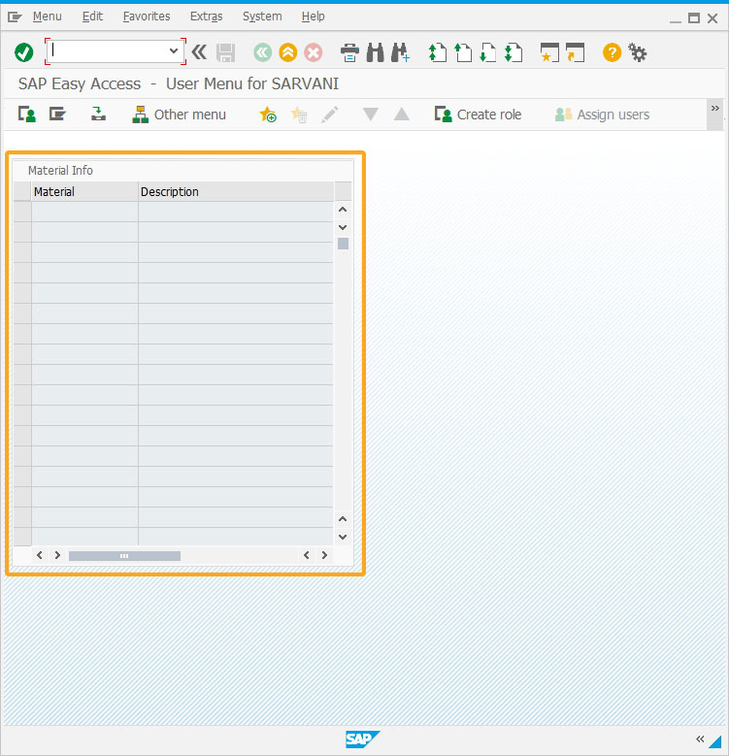Minimize the SAP window
The height and width of the screenshot is (756, 729).
point(675,19)
